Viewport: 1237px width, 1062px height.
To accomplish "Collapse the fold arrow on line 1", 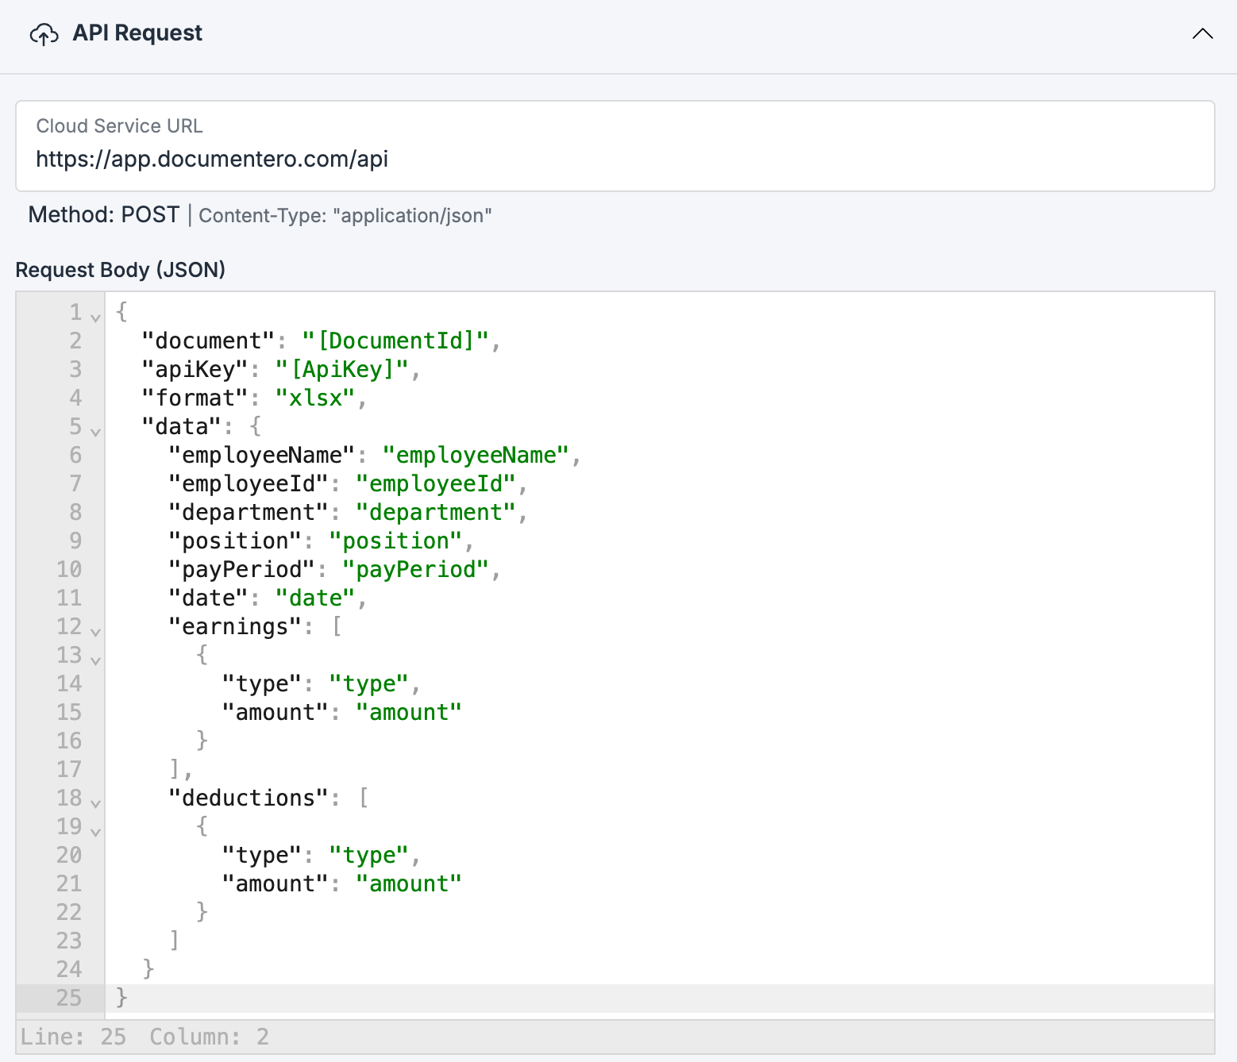I will tap(95, 317).
